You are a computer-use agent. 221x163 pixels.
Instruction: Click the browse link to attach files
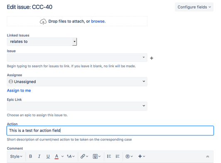pyautogui.click(x=98, y=21)
